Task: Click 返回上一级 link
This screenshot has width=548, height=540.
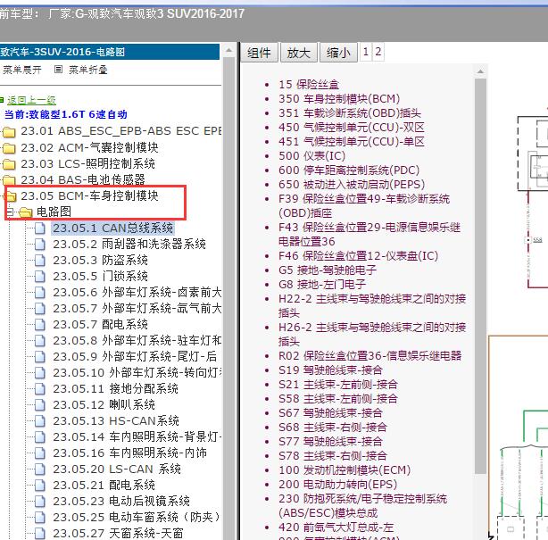Action: pyautogui.click(x=31, y=100)
